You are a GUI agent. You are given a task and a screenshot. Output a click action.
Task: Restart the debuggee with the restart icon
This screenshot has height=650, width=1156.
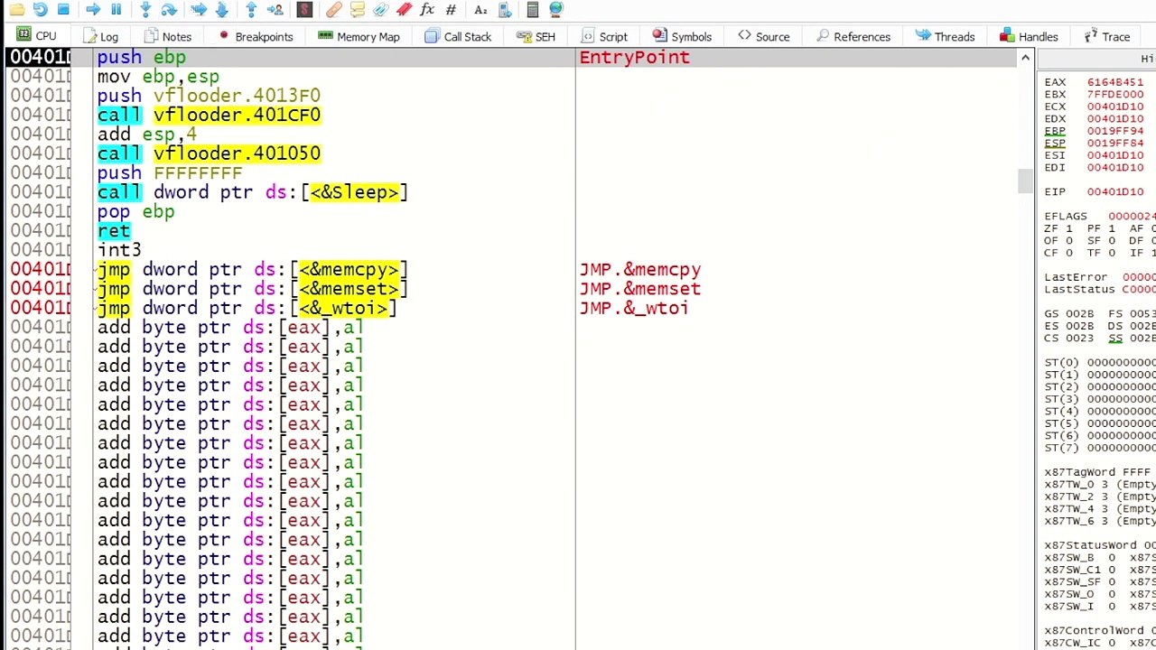(40, 10)
